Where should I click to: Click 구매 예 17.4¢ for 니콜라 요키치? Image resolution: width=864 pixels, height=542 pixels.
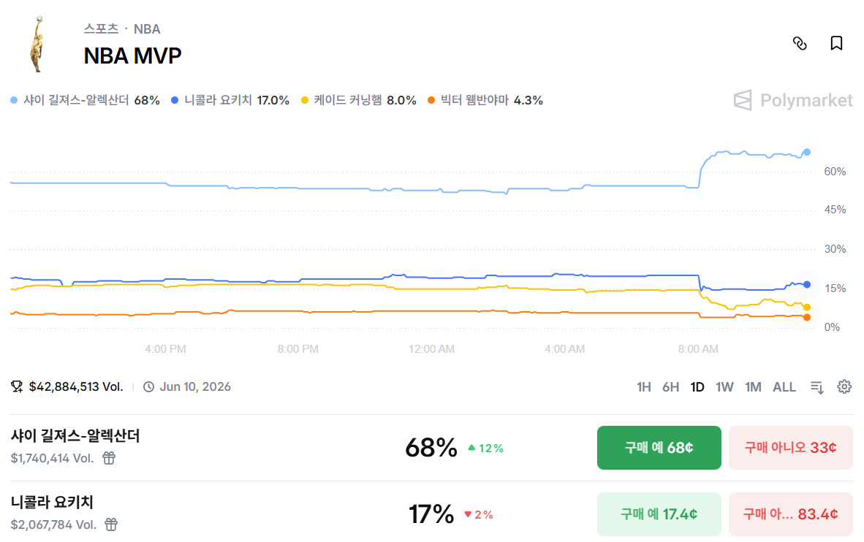pyautogui.click(x=659, y=514)
